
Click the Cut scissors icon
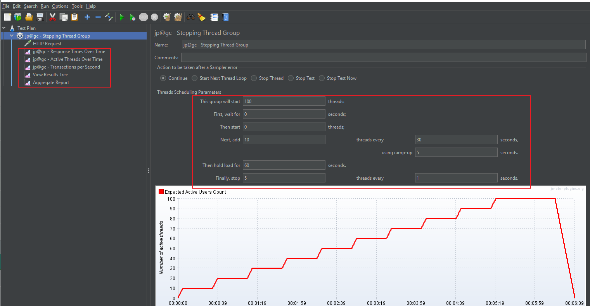click(53, 17)
